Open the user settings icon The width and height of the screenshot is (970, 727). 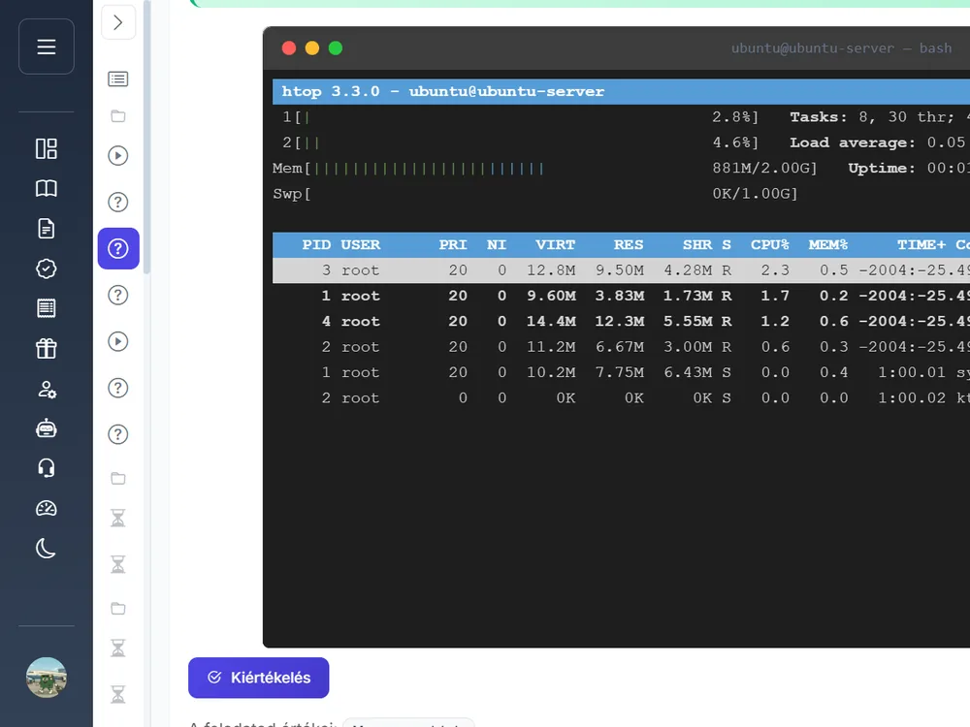47,389
